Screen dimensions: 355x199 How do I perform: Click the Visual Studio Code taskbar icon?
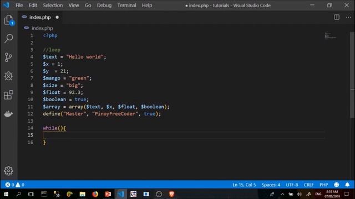click(x=121, y=194)
